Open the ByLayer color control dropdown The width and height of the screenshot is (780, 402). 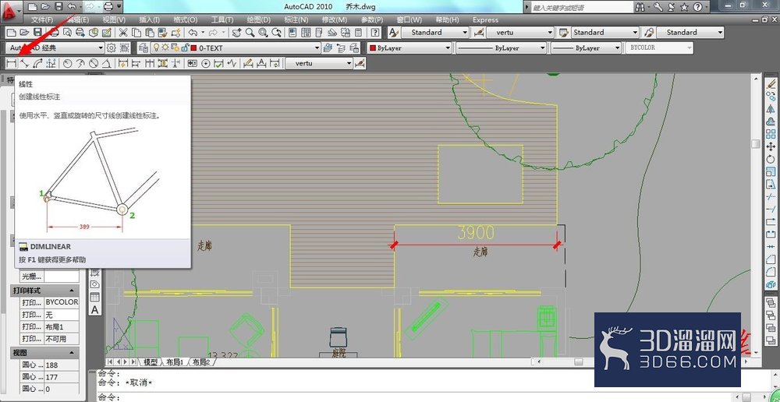[x=409, y=48]
